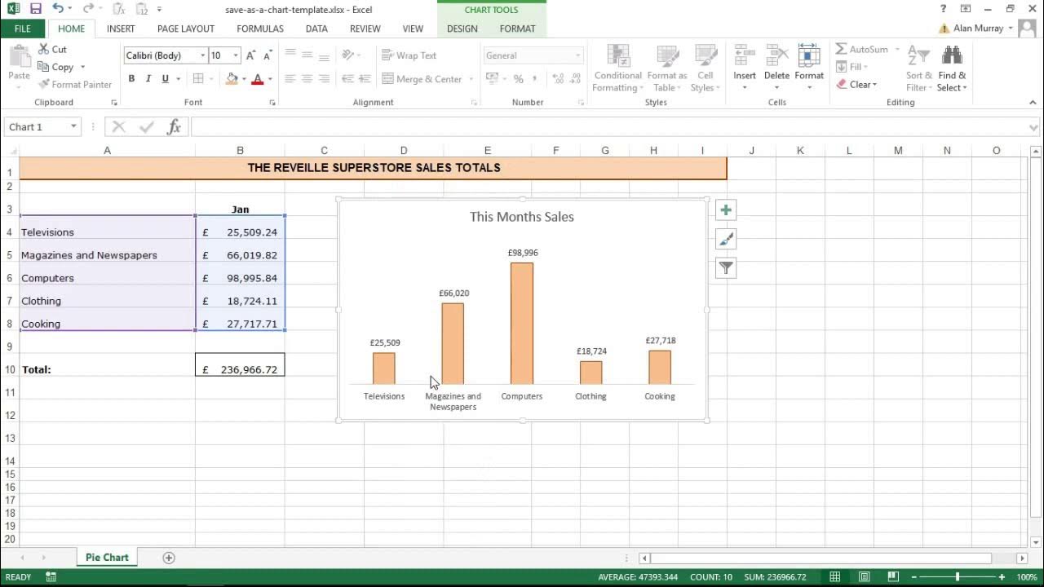Select the Pie Chart sheet tab
1044x587 pixels.
107,558
